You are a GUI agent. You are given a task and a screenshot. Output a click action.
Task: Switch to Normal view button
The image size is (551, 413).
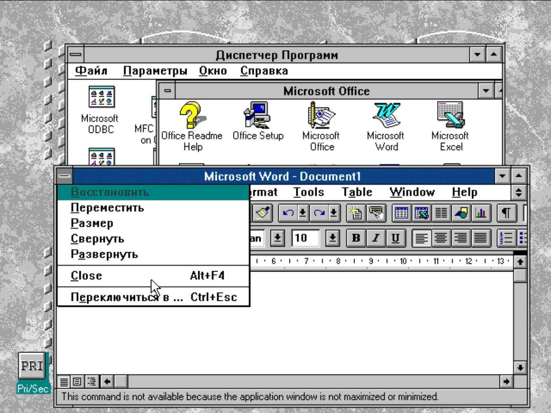(x=65, y=383)
